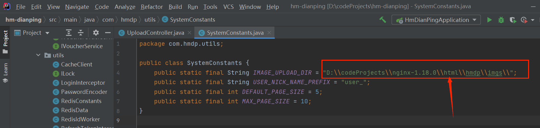Screen dimensions: 540x128
Task: Open HmDianPingApplication run configuration dropdown
Action: pos(436,20)
